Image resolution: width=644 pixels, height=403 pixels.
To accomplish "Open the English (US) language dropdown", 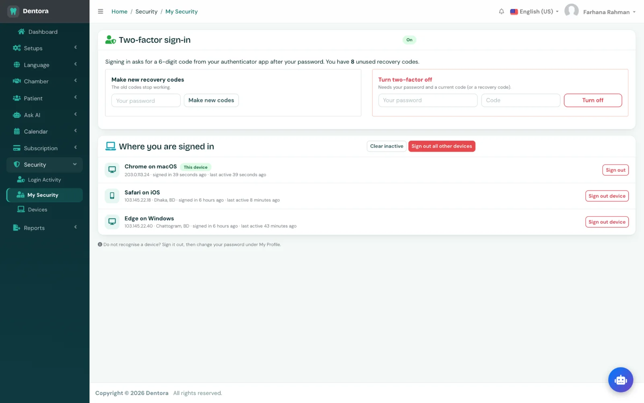I will click(535, 11).
